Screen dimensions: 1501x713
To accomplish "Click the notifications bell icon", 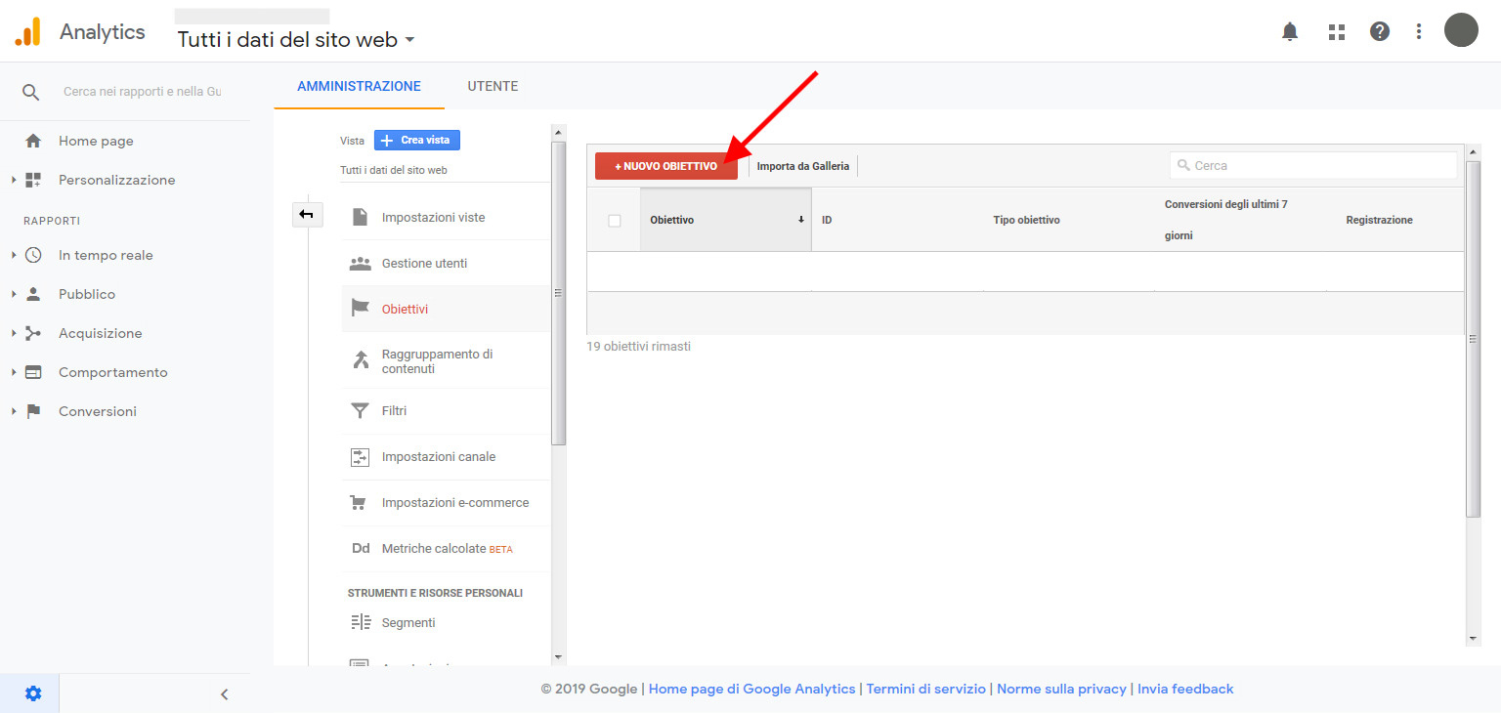I will pos(1290,31).
